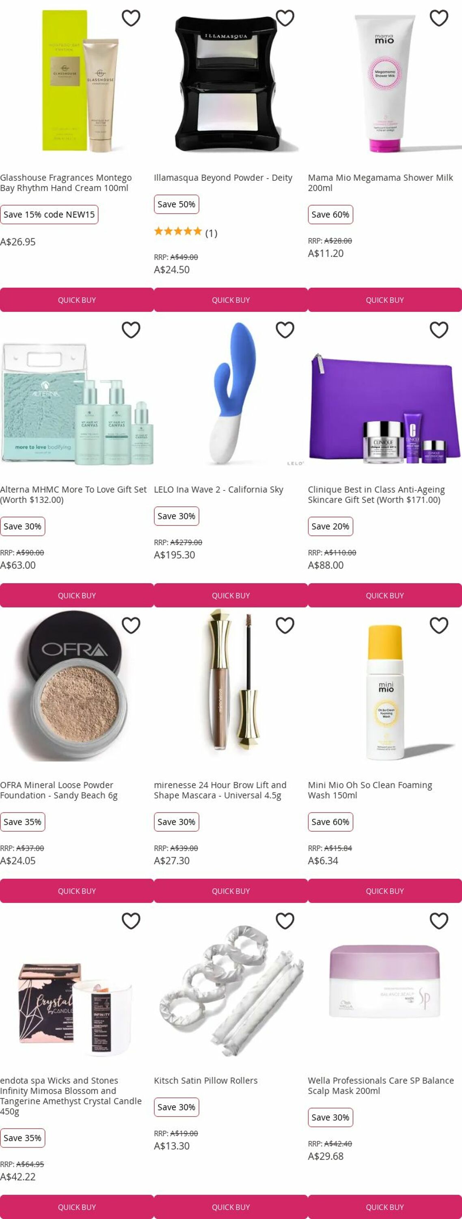Add OFRA Mineral Loose Powder to wishlist
The width and height of the screenshot is (462, 1219).
(x=131, y=625)
